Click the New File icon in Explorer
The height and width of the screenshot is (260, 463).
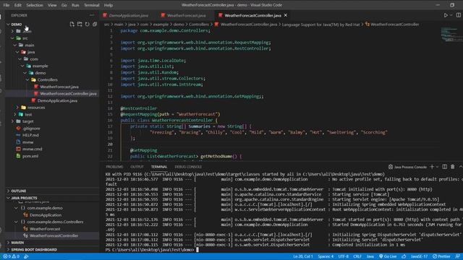72,24
